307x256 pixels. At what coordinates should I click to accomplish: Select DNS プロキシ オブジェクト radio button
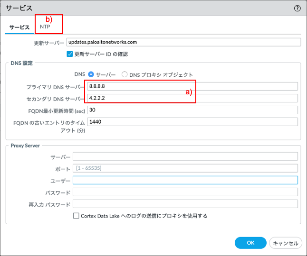click(125, 74)
